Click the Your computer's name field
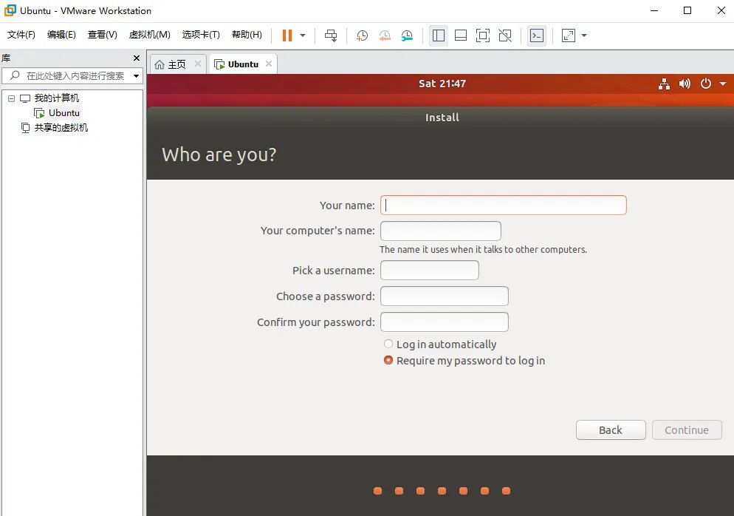Image resolution: width=734 pixels, height=516 pixels. [x=441, y=231]
